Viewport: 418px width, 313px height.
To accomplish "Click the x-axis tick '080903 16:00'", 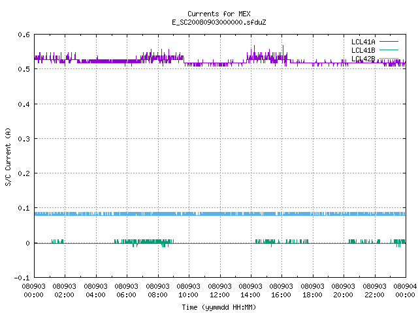I will coord(281,290).
